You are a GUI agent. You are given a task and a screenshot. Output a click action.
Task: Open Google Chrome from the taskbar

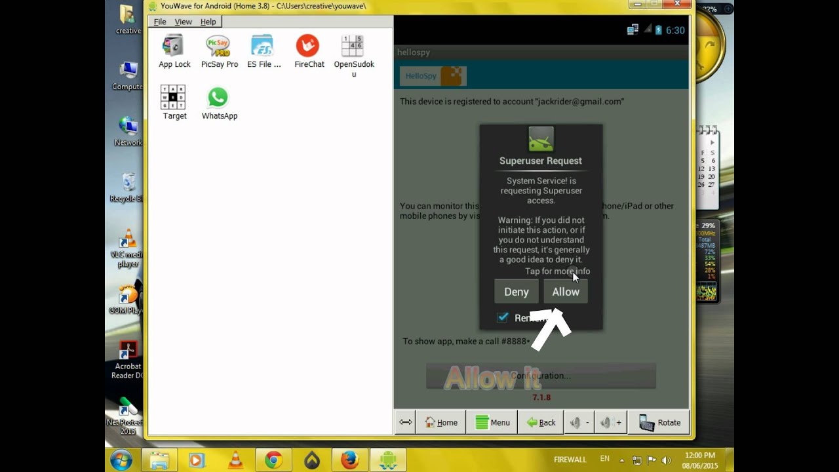click(273, 460)
